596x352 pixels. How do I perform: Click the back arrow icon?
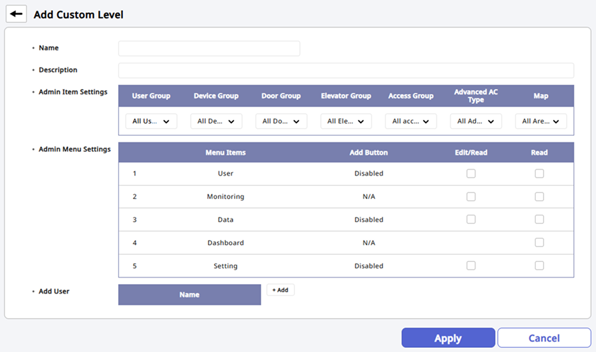tap(16, 14)
